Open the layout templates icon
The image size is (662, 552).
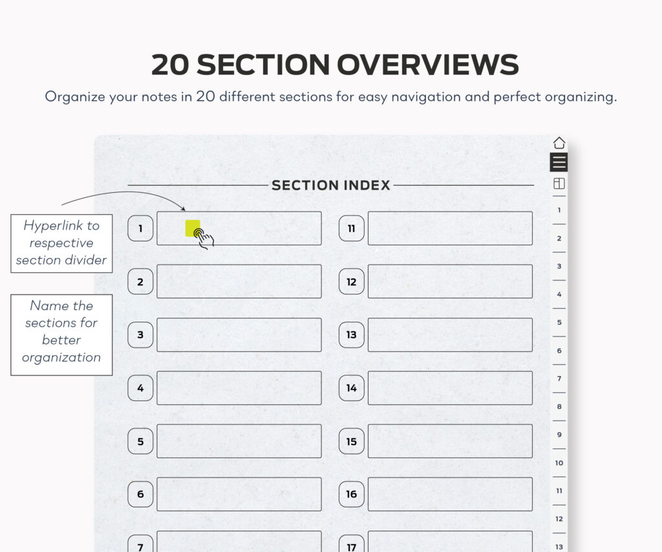(559, 183)
